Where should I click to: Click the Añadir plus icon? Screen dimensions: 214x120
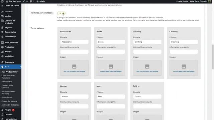point(37,1)
